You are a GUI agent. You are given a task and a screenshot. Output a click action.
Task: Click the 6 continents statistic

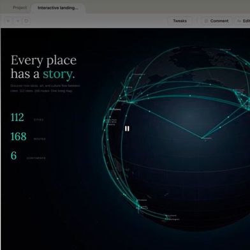[28, 156]
